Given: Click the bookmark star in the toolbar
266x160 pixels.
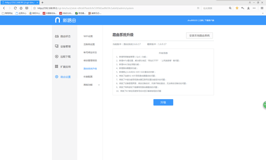Looking at the screenshot, I should click(237, 8).
